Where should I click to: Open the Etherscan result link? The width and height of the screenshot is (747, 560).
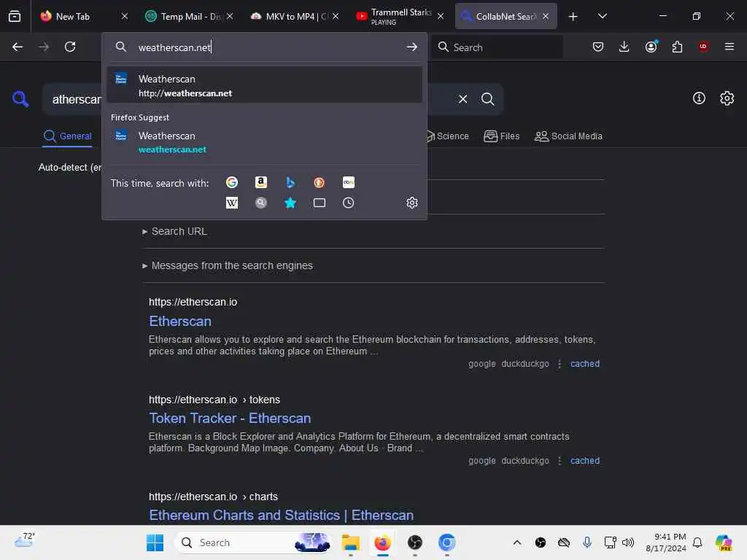(180, 321)
